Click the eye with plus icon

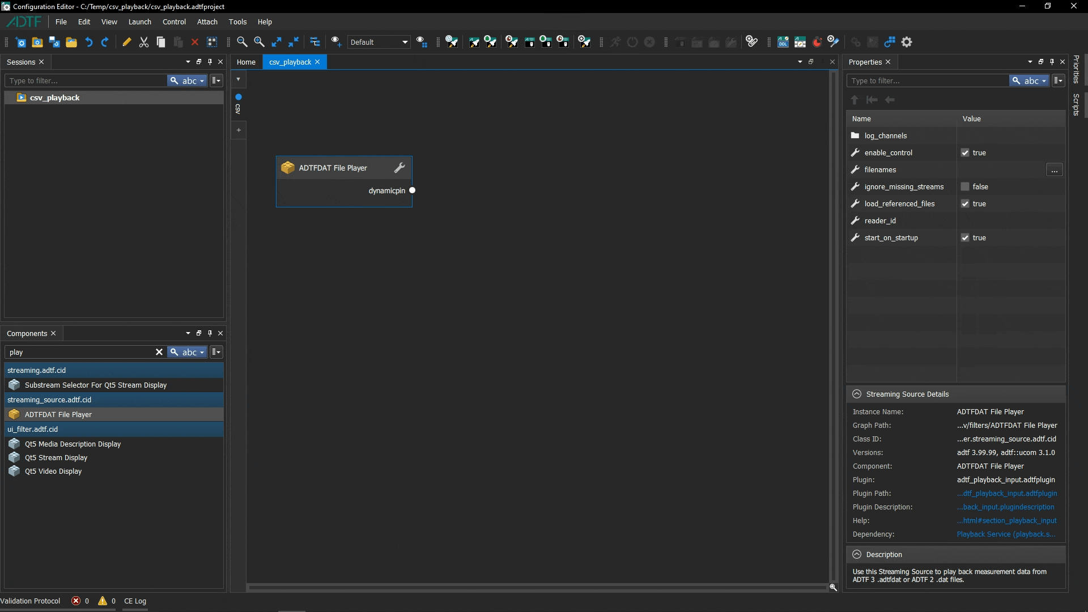(x=336, y=42)
